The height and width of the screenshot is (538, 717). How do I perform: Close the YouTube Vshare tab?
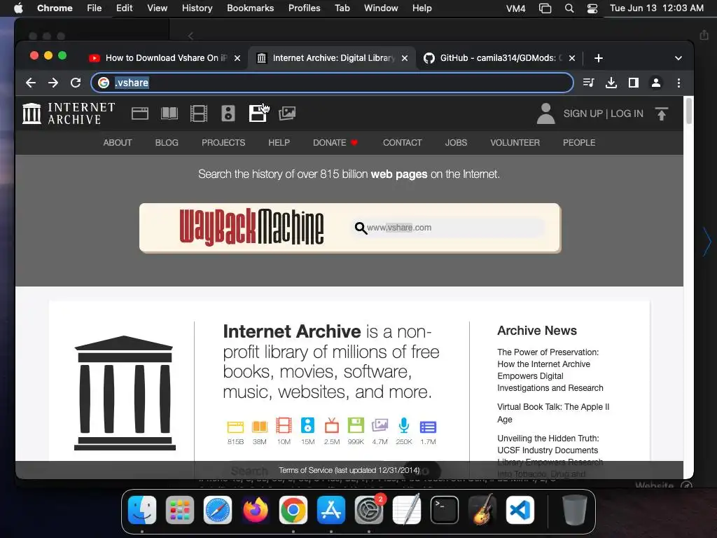(237, 58)
